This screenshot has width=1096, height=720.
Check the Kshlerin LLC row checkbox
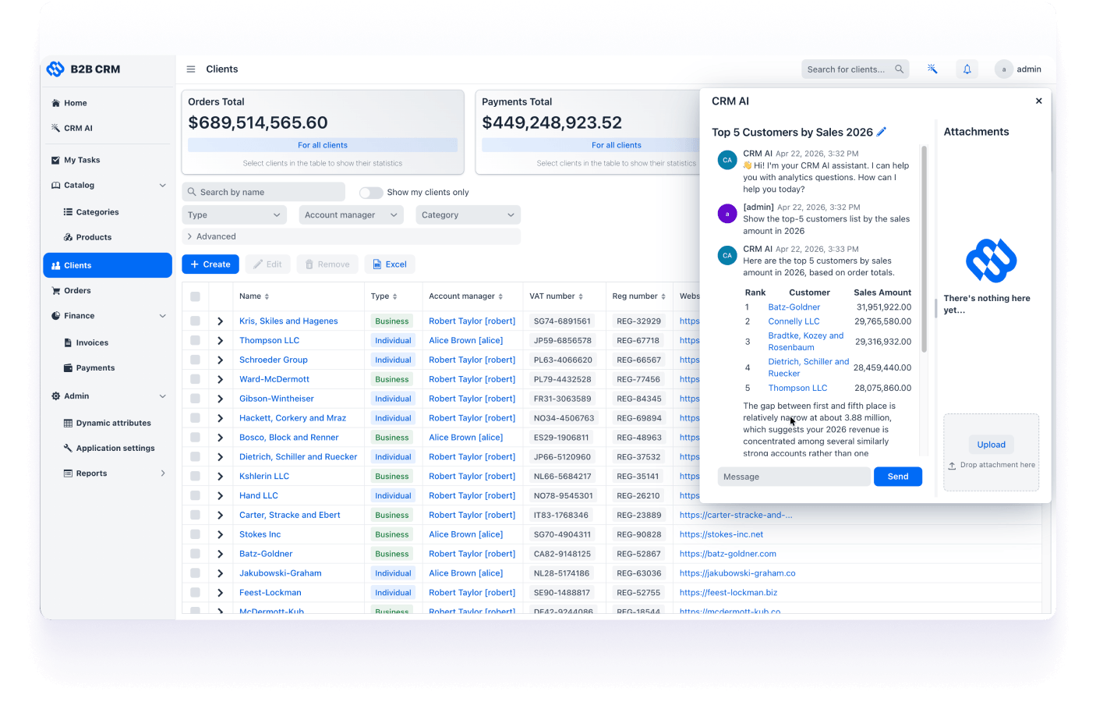point(195,476)
